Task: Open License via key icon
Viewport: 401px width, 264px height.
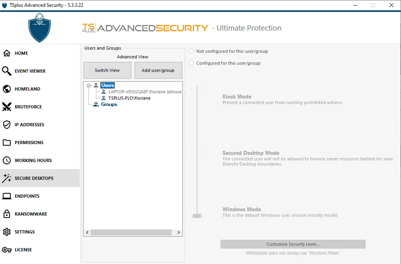Action: point(7,250)
